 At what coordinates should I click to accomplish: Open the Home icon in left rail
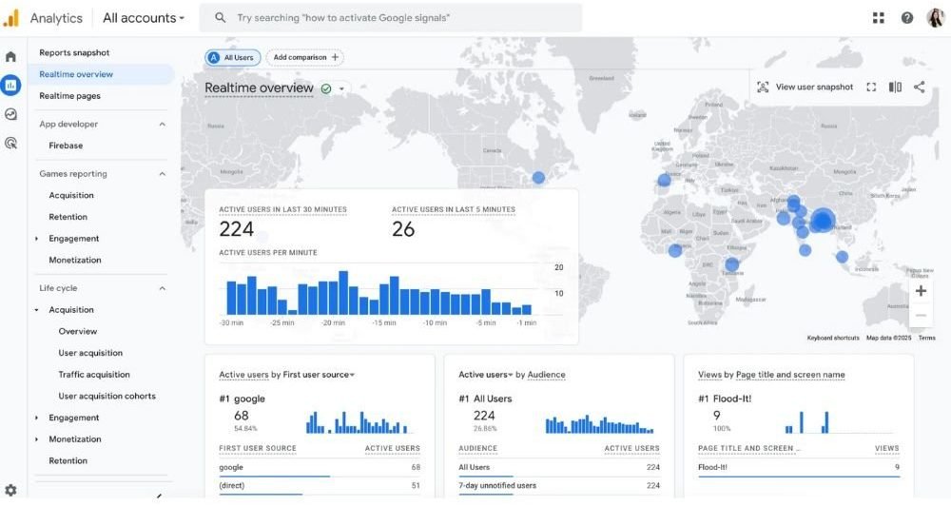[10, 57]
